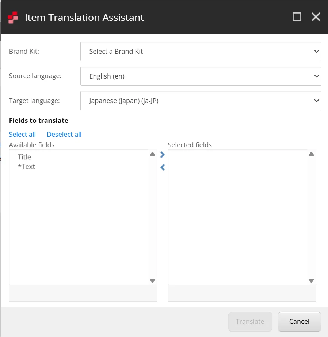Maximize the Item Translation Assistant dialog

[297, 17]
